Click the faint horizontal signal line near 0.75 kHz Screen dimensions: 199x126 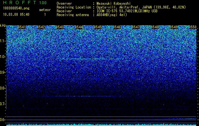coord(75,96)
